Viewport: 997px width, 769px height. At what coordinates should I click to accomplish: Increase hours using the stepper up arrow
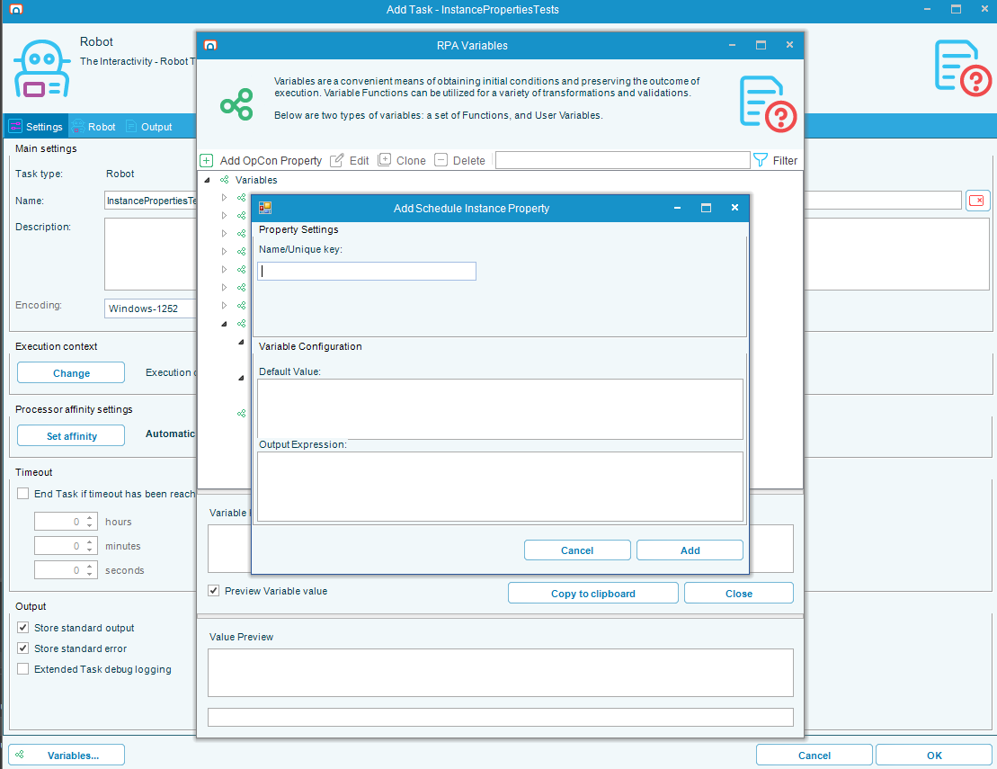(87, 517)
